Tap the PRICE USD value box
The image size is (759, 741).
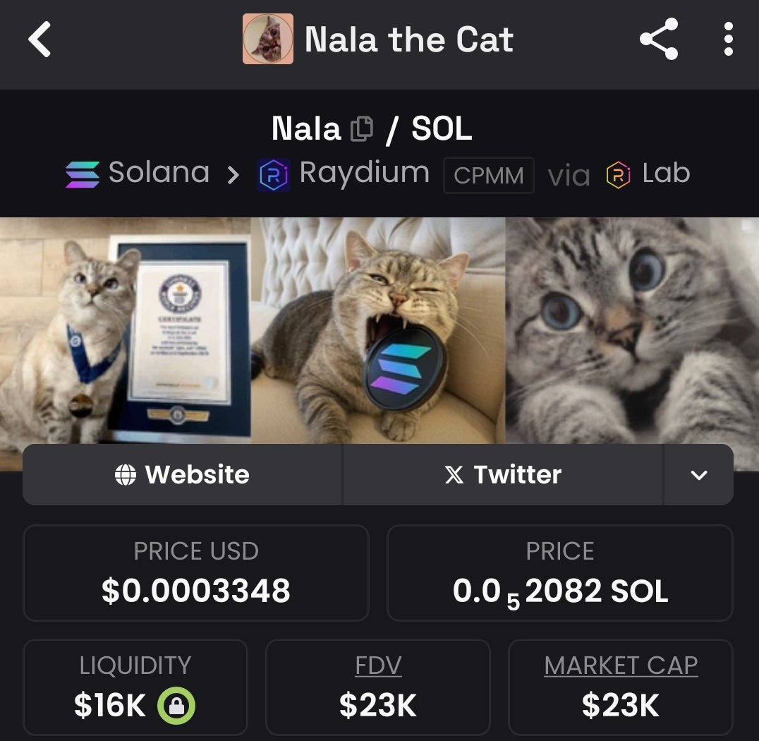tap(196, 573)
